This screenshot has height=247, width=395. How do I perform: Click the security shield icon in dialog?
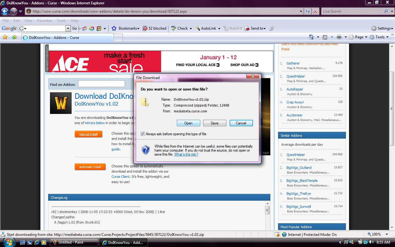click(x=146, y=150)
